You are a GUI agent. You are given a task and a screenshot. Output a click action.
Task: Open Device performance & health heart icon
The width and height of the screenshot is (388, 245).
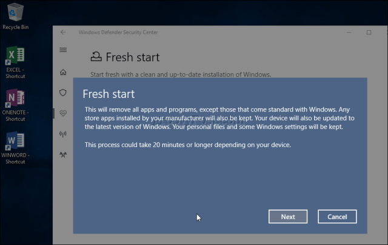(x=63, y=113)
